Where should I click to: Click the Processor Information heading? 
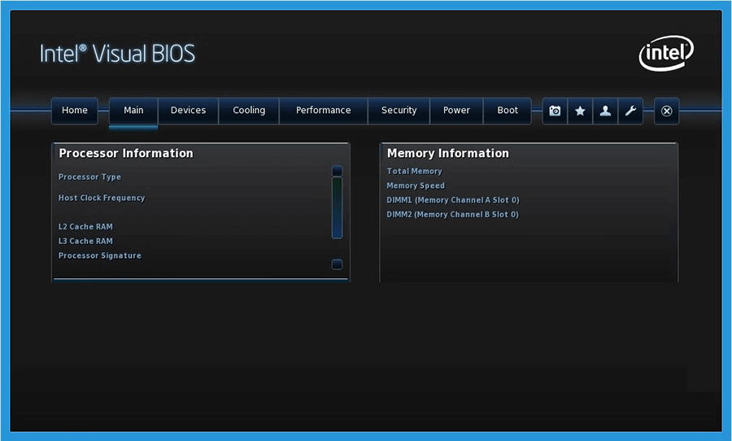click(x=126, y=153)
